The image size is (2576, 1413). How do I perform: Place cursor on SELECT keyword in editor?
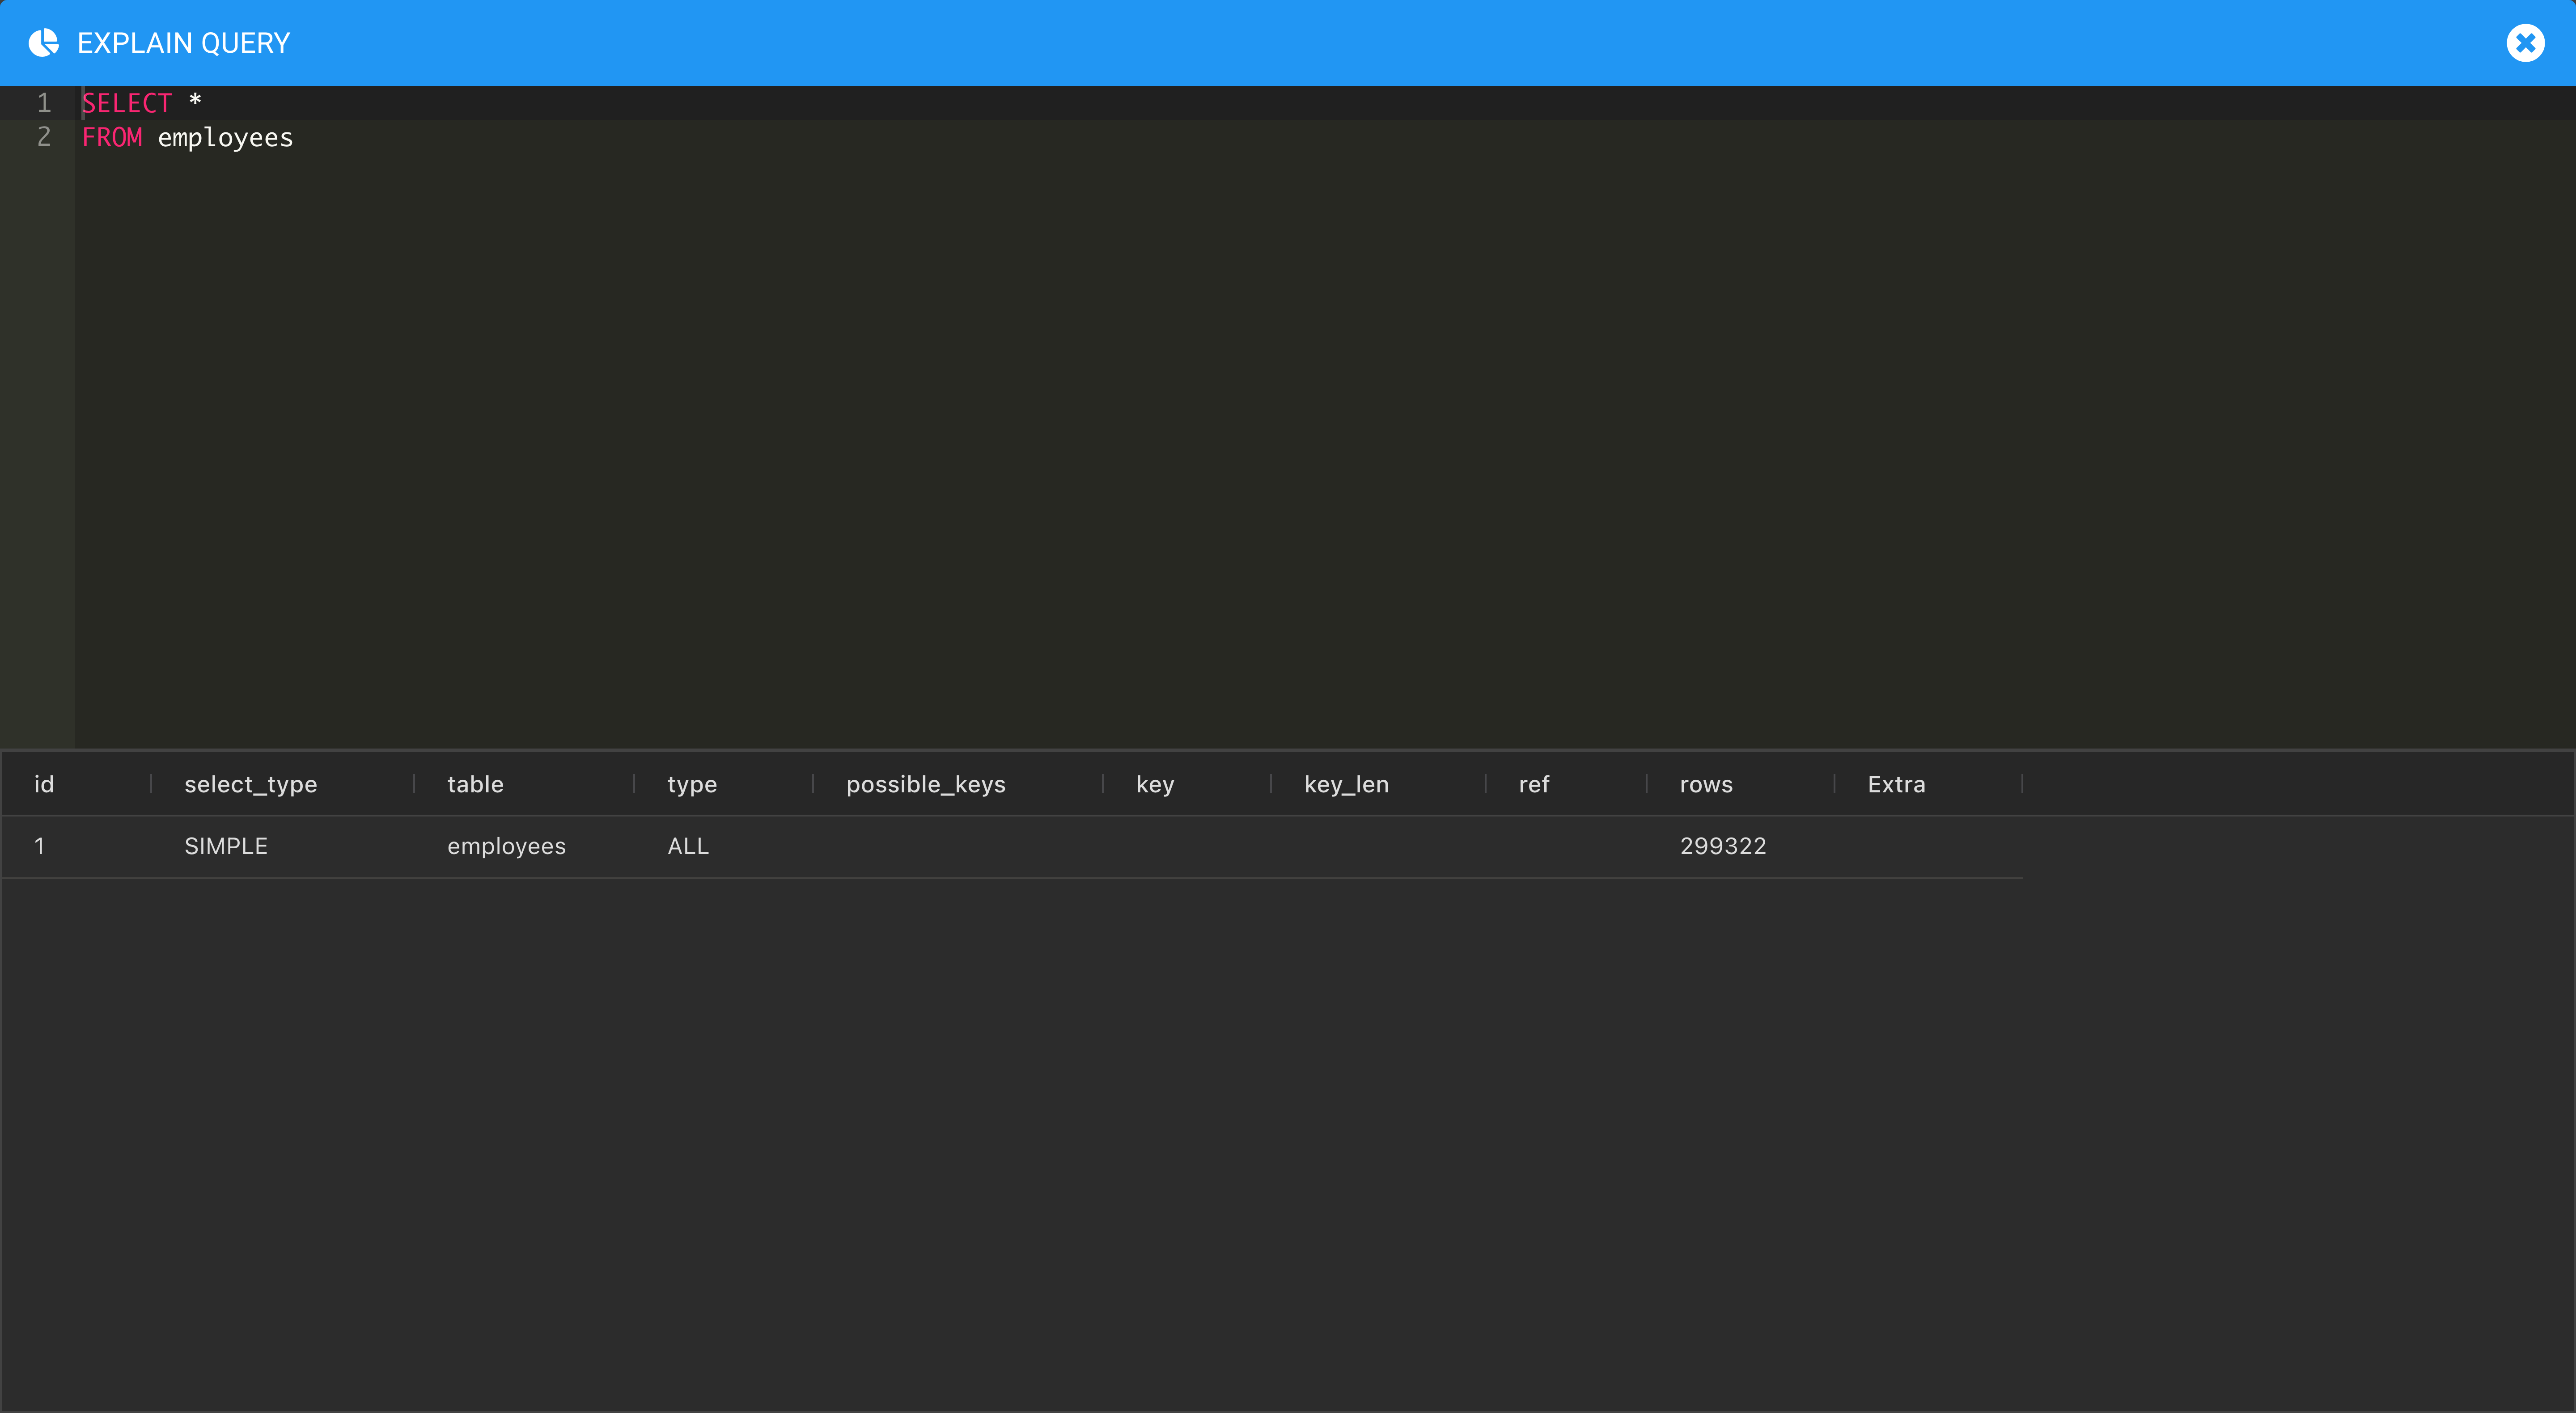coord(127,103)
